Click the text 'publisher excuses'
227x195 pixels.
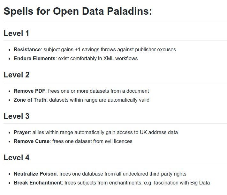[155, 49]
